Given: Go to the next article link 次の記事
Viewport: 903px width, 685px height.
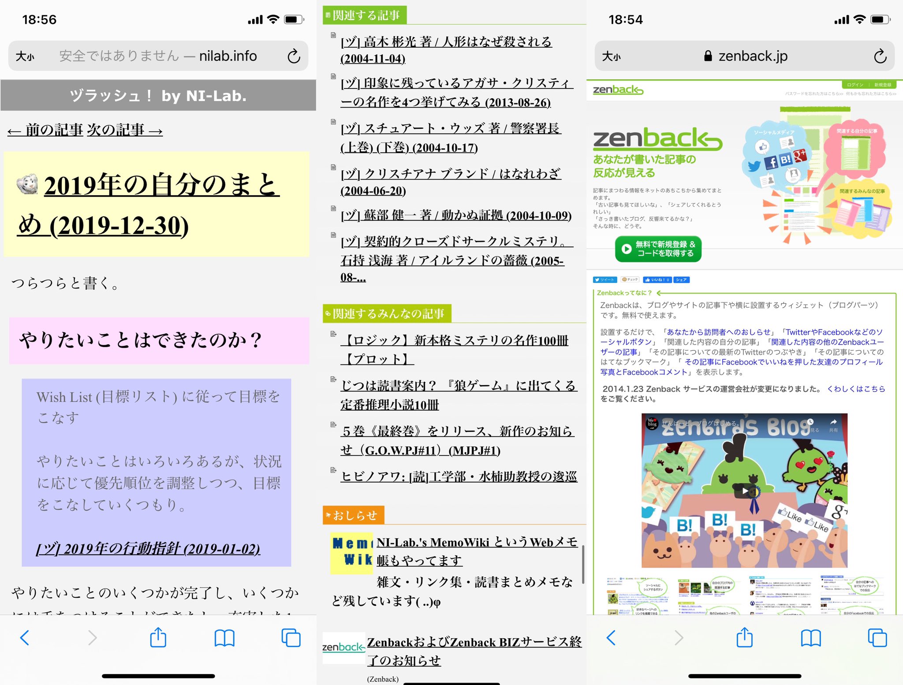Looking at the screenshot, I should click(125, 130).
